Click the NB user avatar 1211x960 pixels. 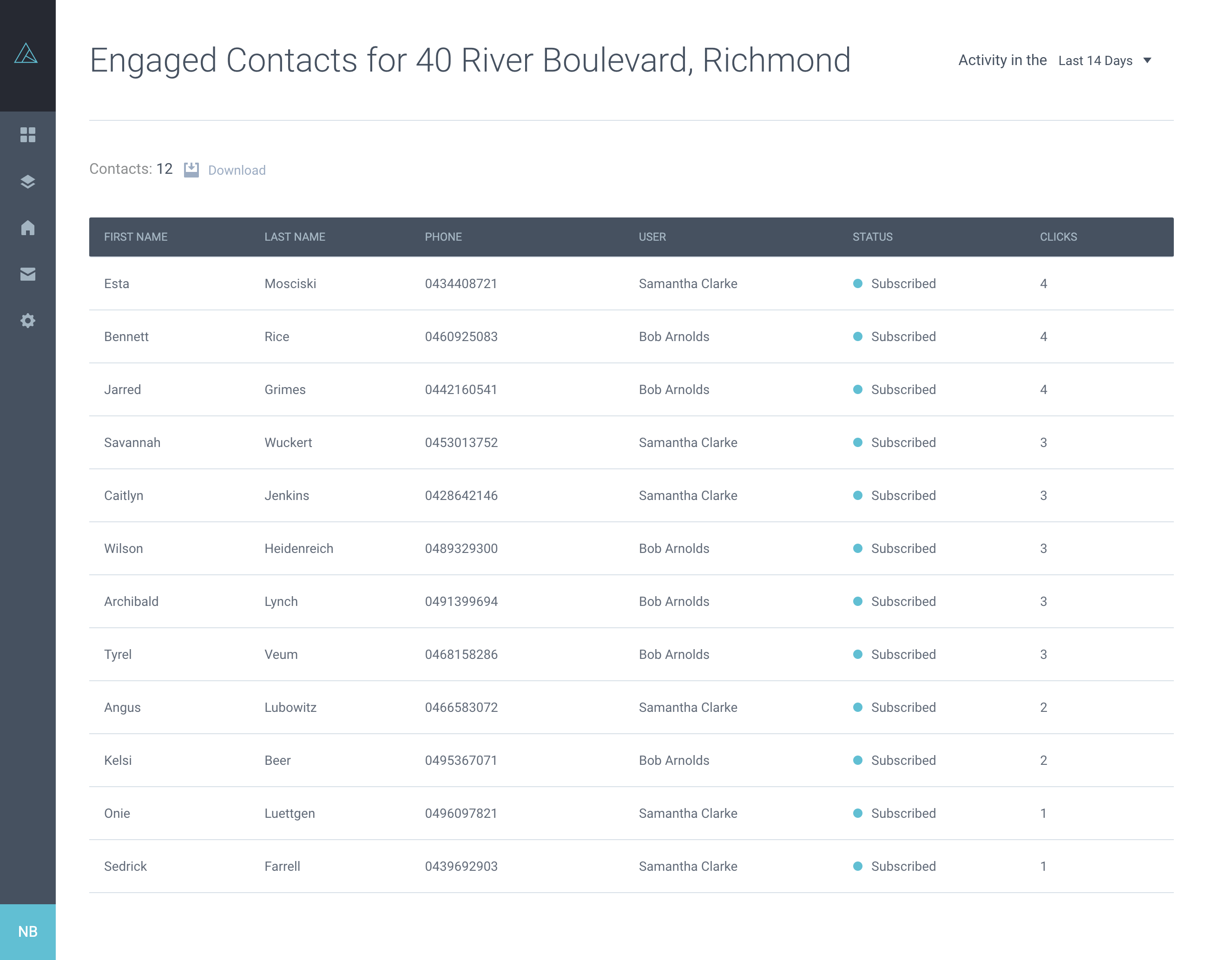coord(27,932)
